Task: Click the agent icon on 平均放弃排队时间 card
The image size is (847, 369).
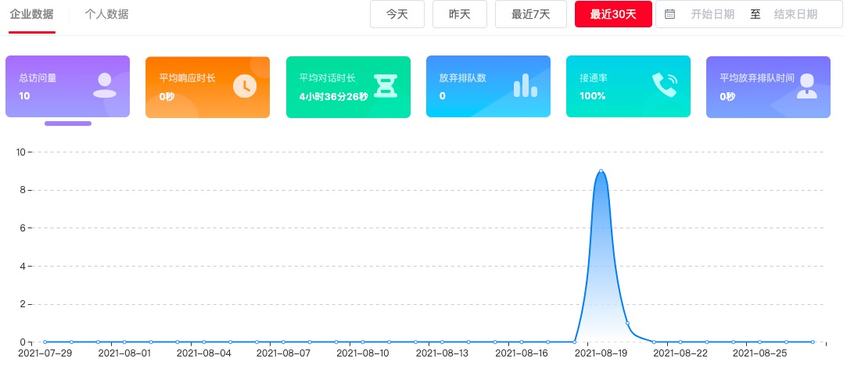Action: pos(807,86)
